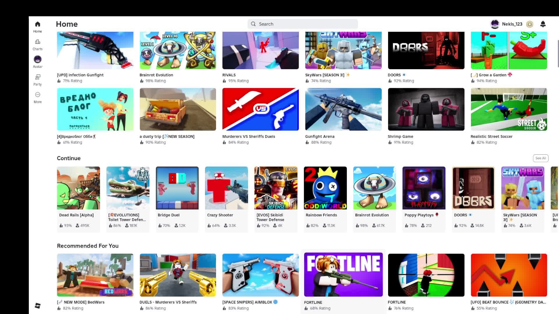Open Shrimp Game thumbnail
The width and height of the screenshot is (559, 314).
pos(426,109)
